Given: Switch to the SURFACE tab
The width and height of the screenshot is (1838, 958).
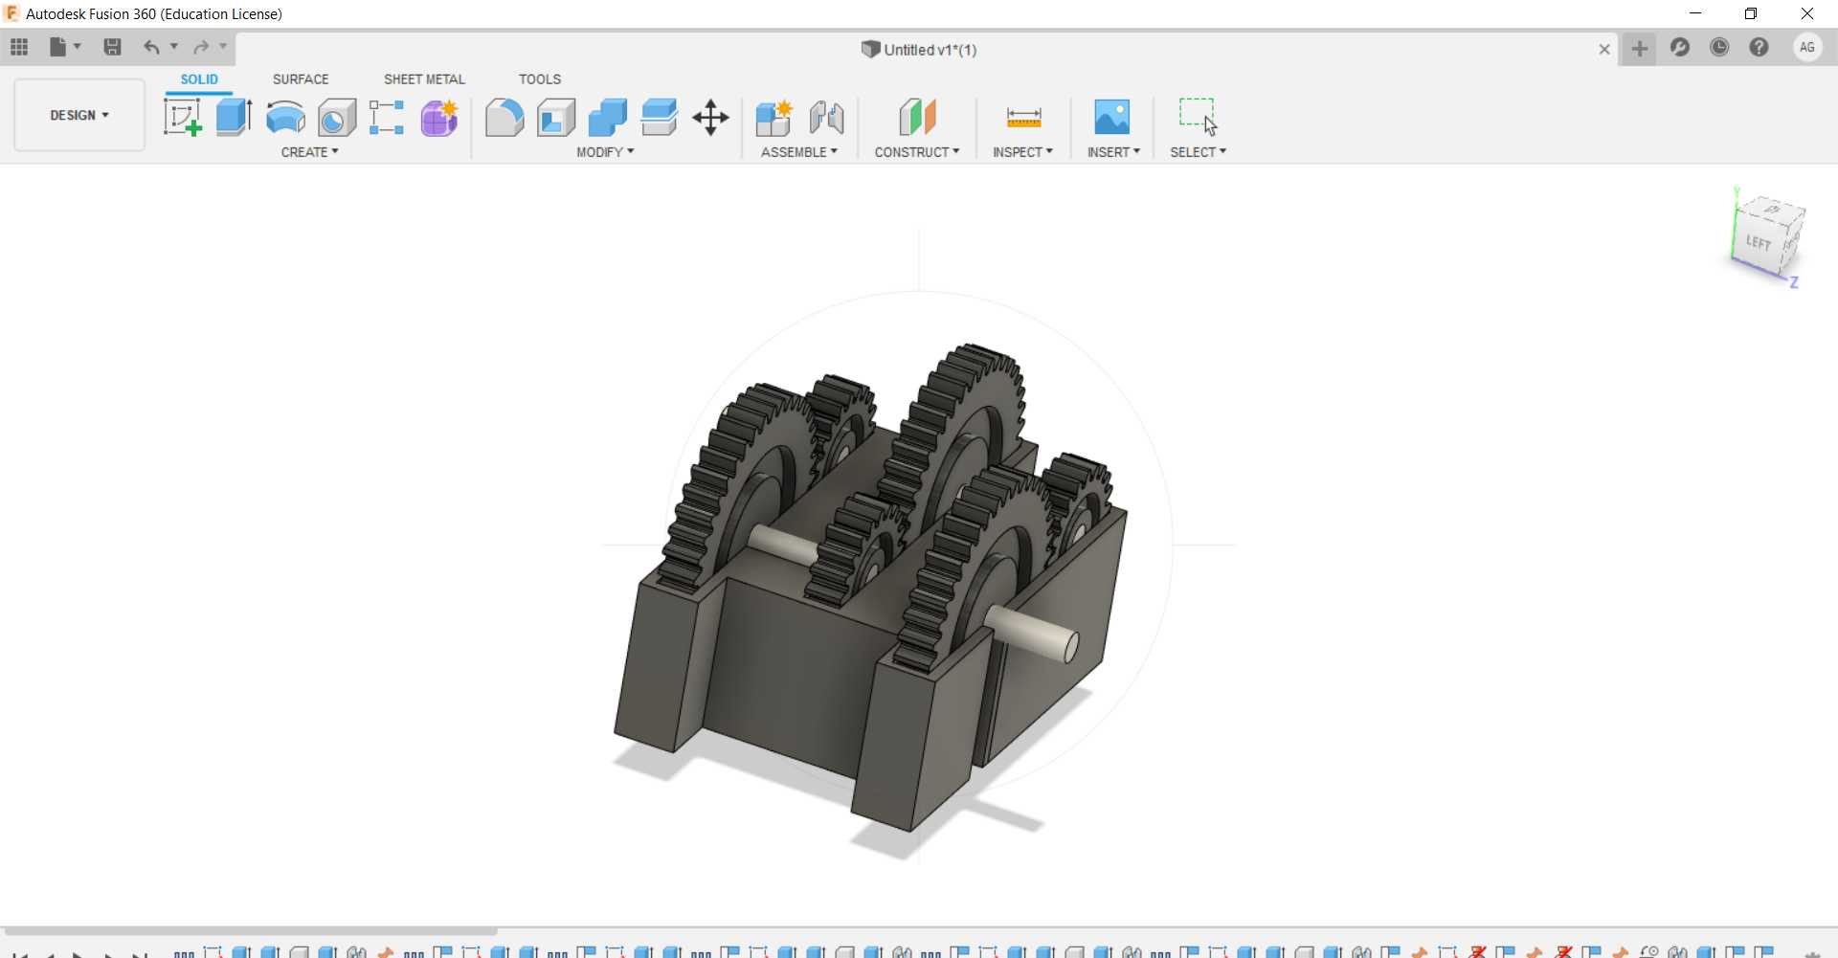Looking at the screenshot, I should 301,79.
